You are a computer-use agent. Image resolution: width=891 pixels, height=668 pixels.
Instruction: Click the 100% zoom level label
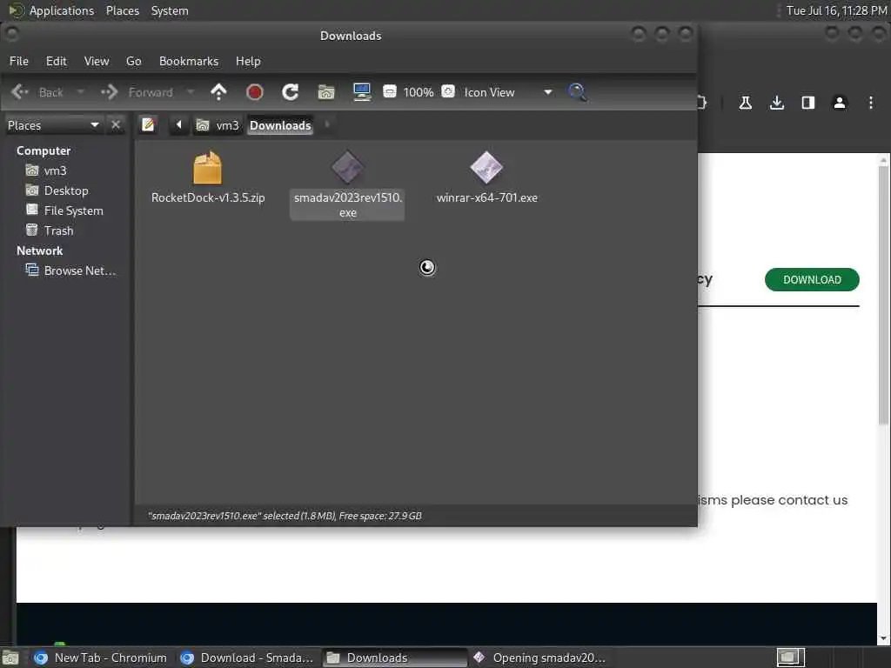click(x=419, y=92)
